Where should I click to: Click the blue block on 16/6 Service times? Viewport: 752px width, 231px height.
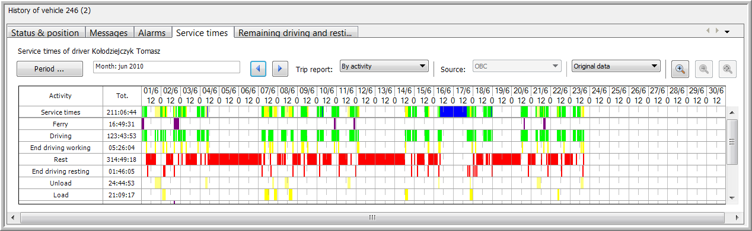[453, 112]
